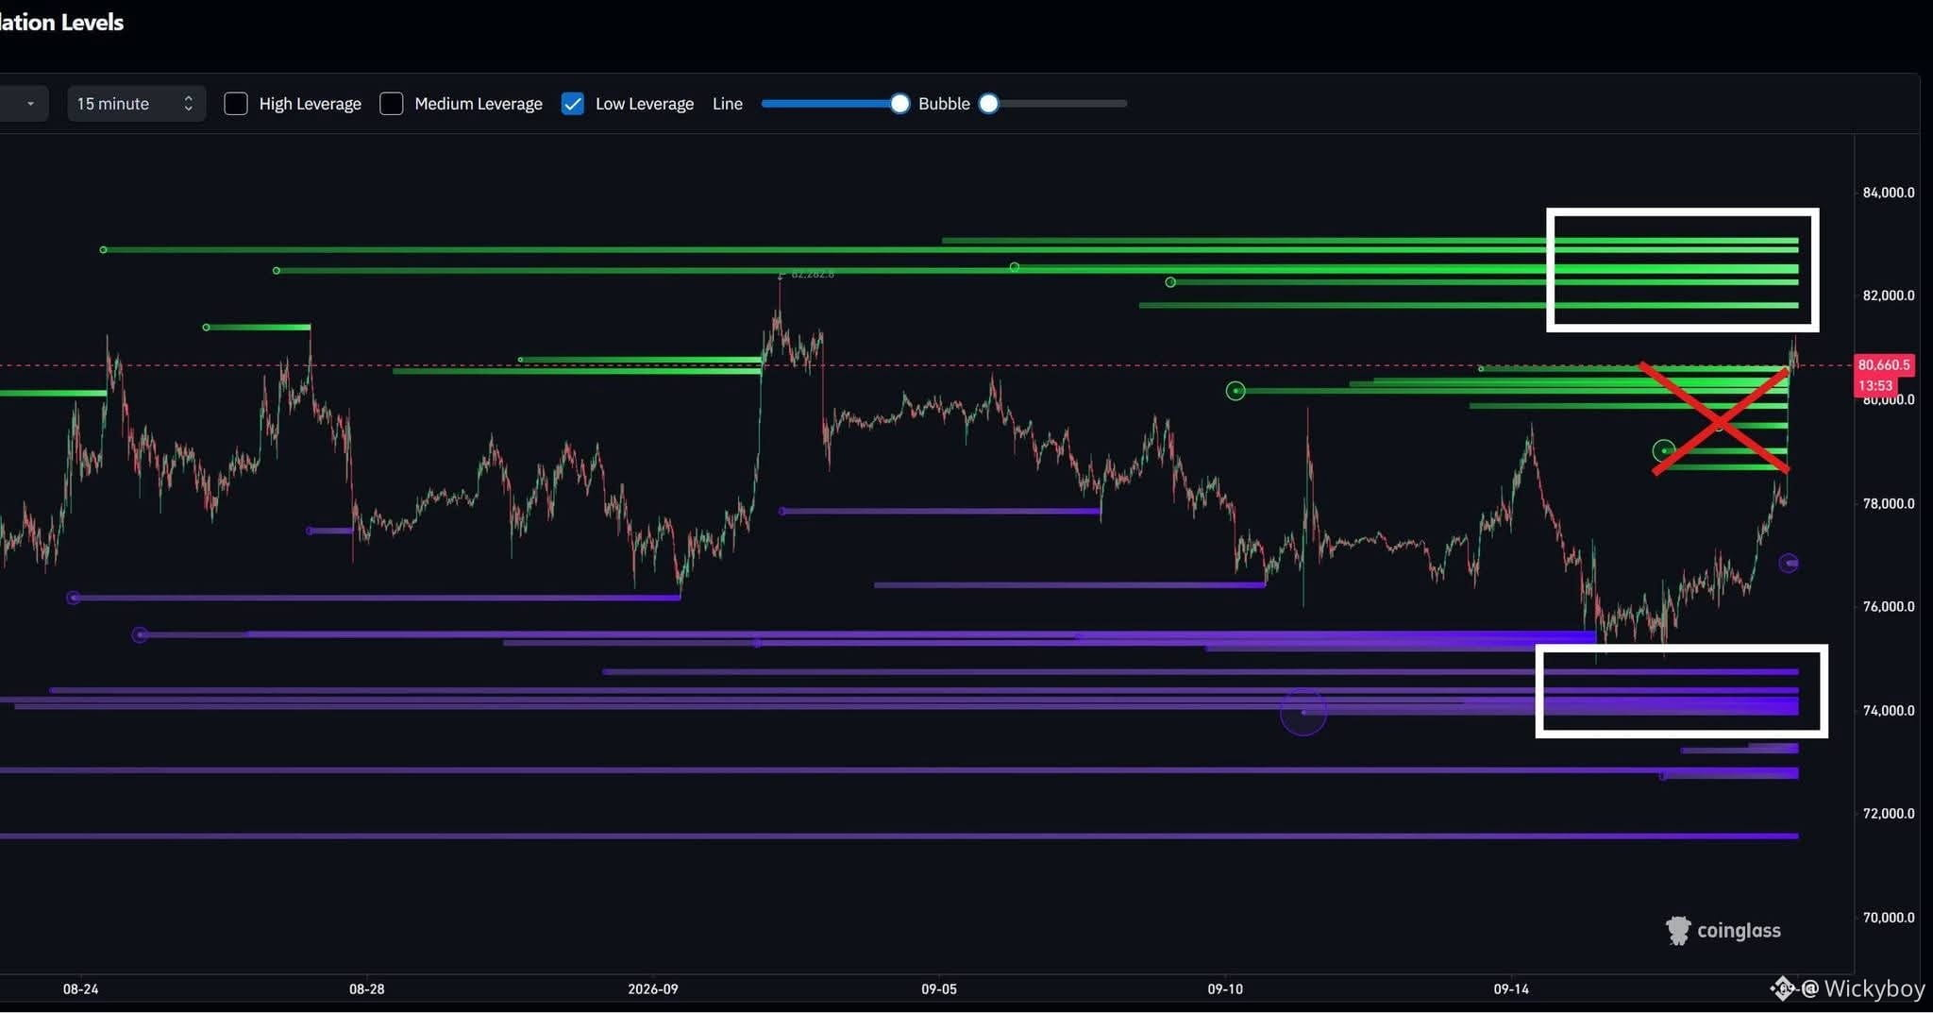Click the red 80,660.5 current price label
The image size is (1933, 1013).
click(1884, 364)
